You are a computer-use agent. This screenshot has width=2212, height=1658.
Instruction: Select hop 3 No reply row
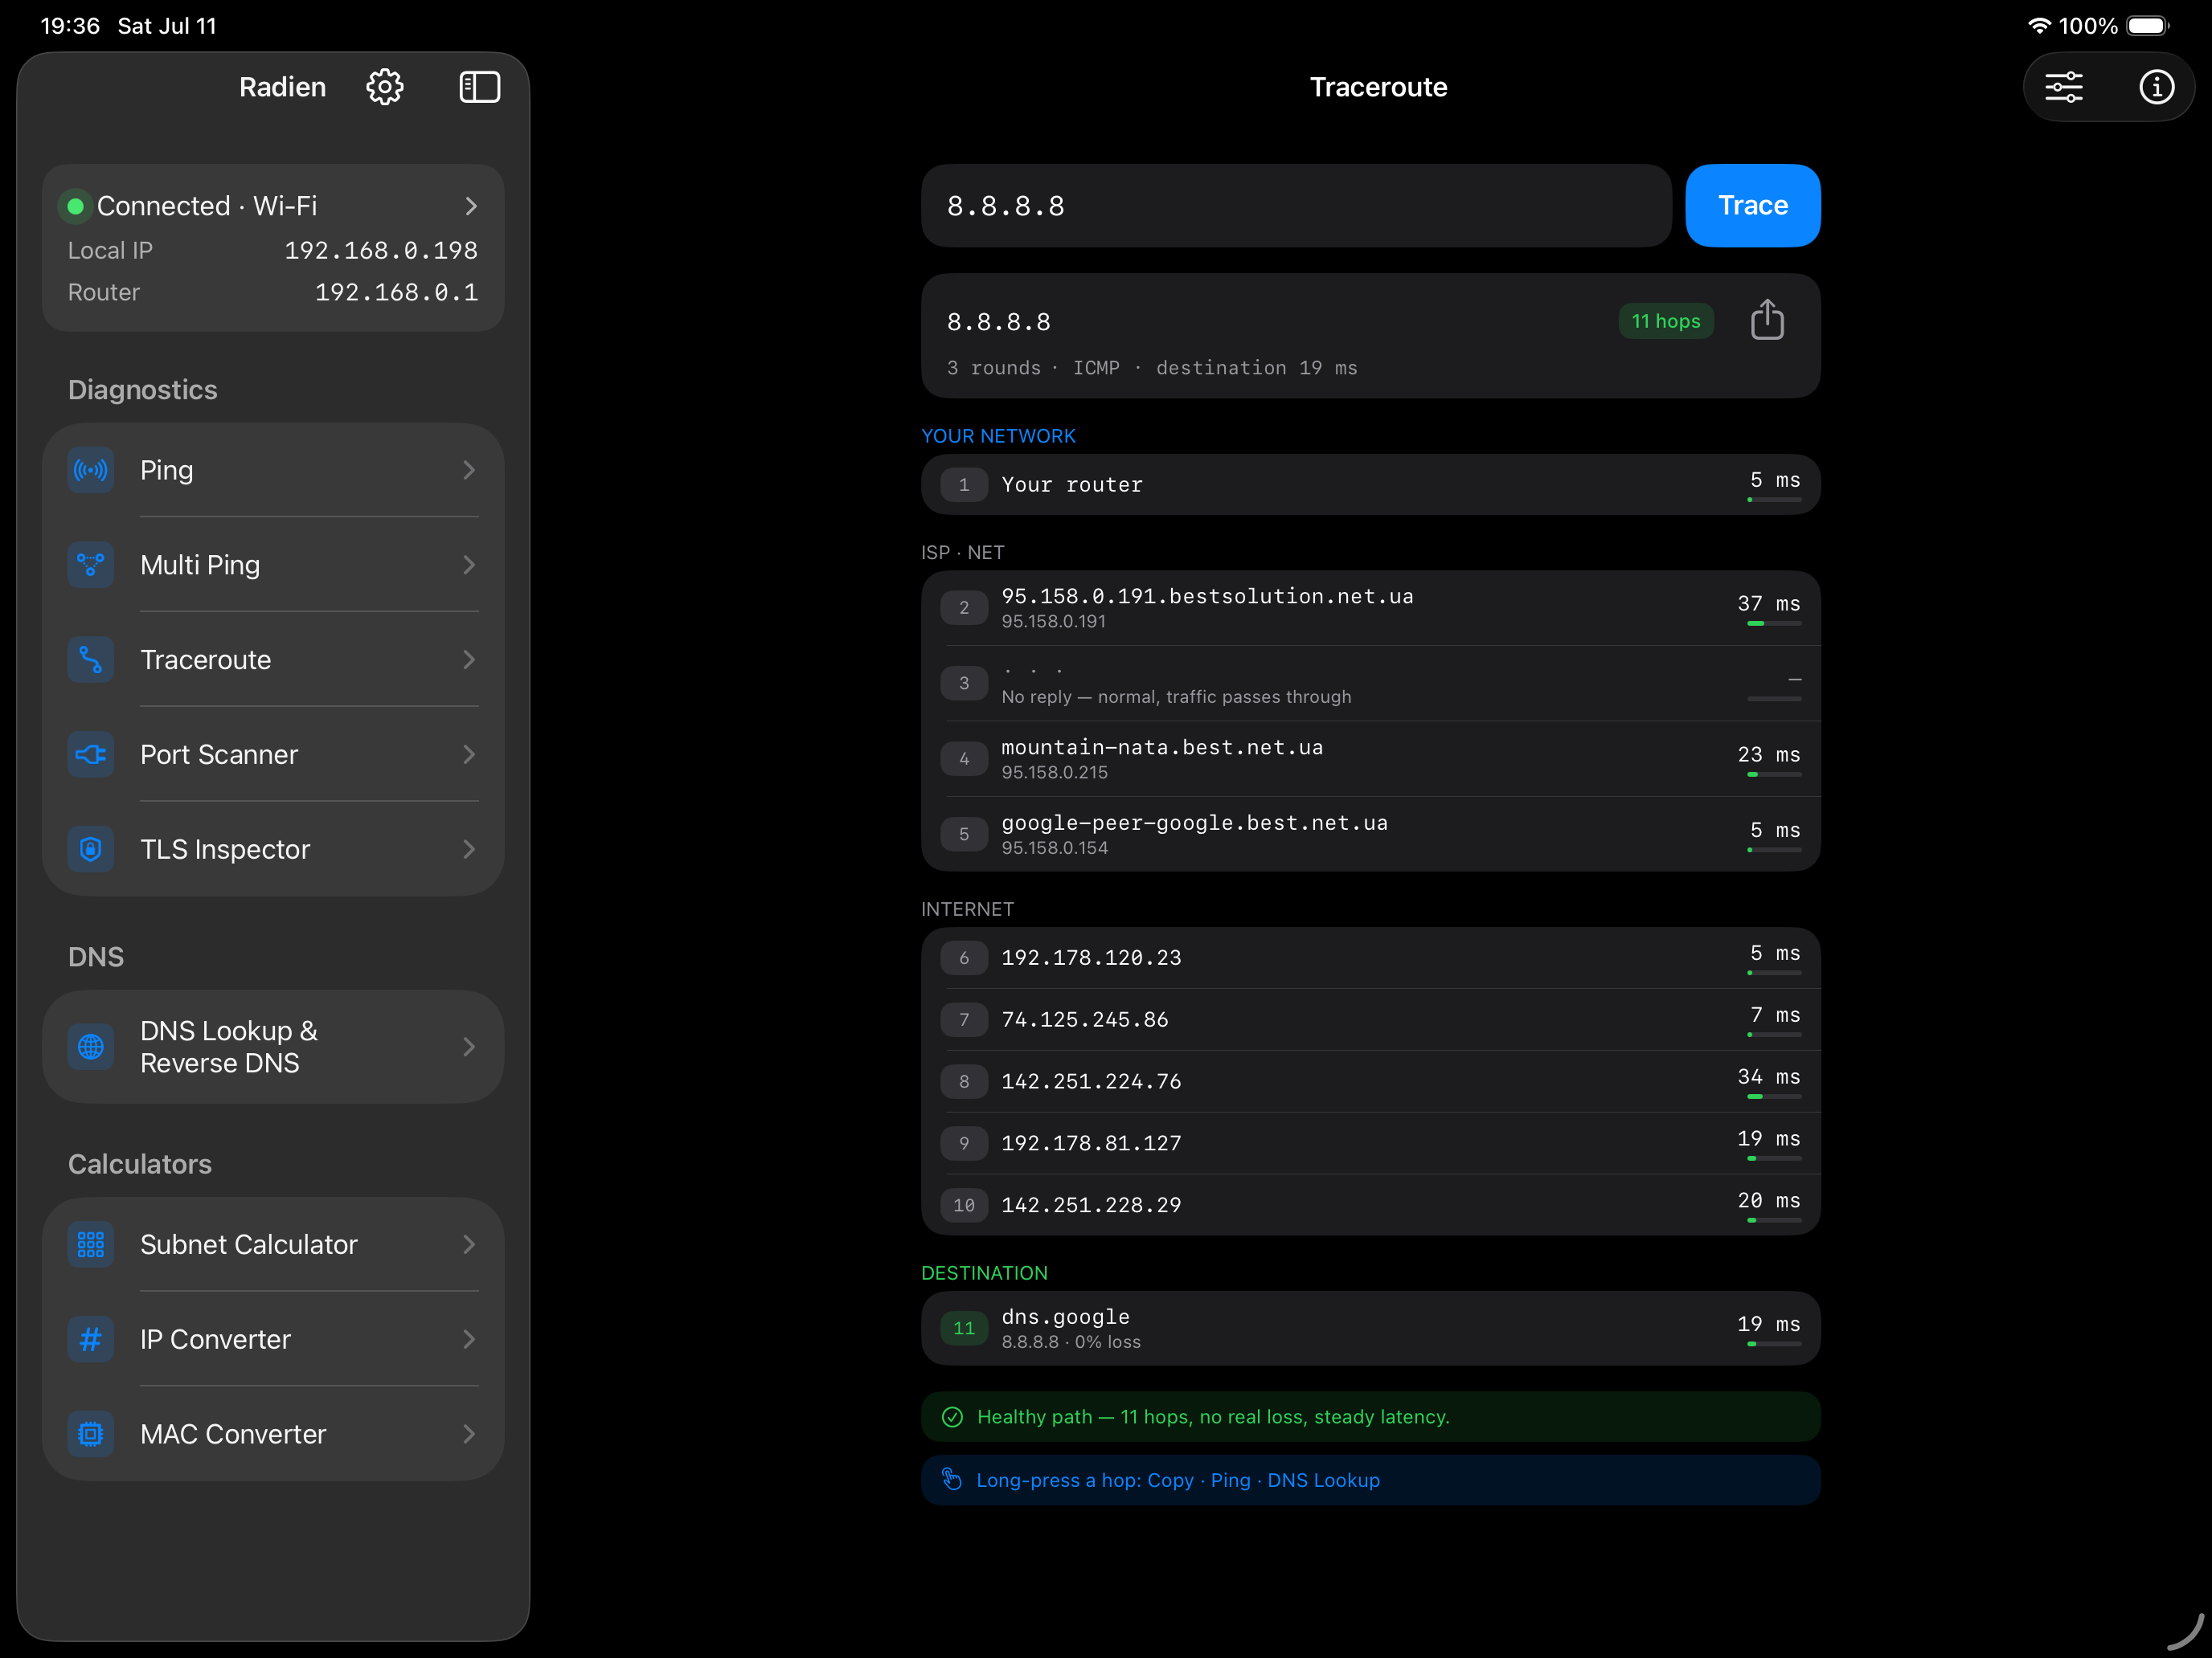click(x=1370, y=684)
